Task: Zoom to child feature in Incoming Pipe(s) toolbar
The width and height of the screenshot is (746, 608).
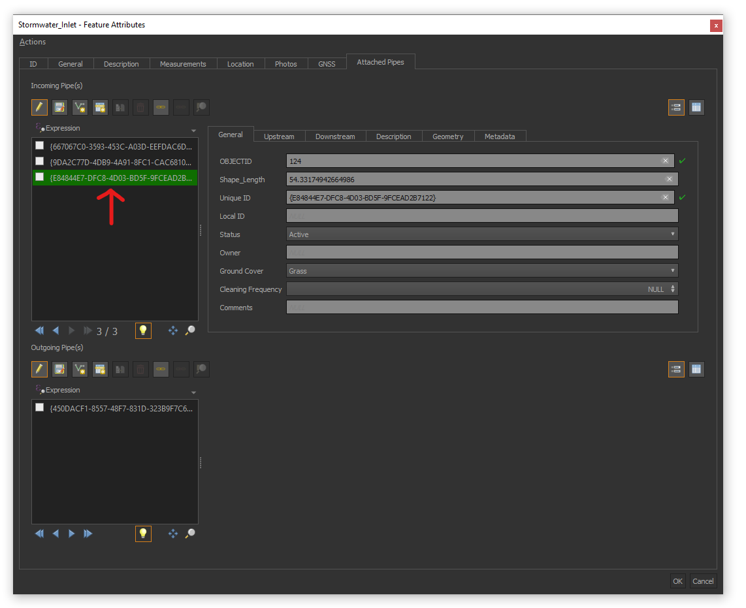Action: coord(201,108)
